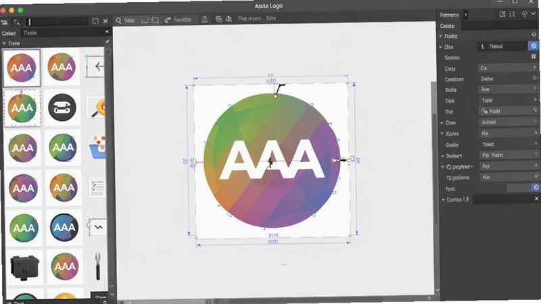Collapse the section with the 'Aaand' value
This screenshot has width=541, height=304.
(x=442, y=123)
